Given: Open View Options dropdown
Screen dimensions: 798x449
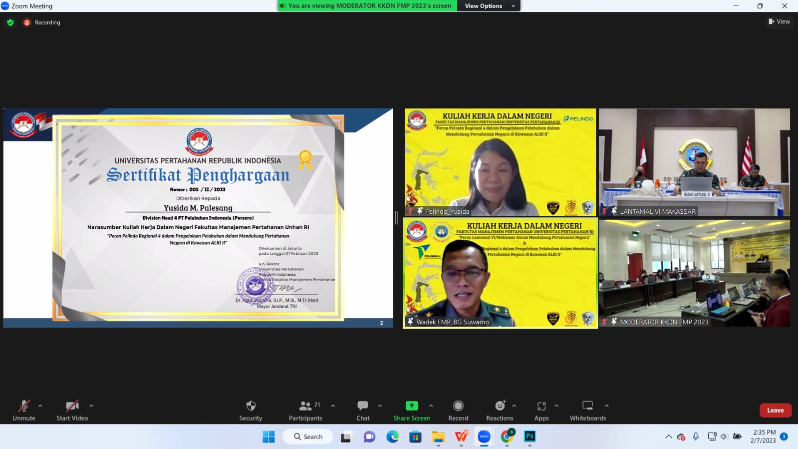Looking at the screenshot, I should point(489,6).
